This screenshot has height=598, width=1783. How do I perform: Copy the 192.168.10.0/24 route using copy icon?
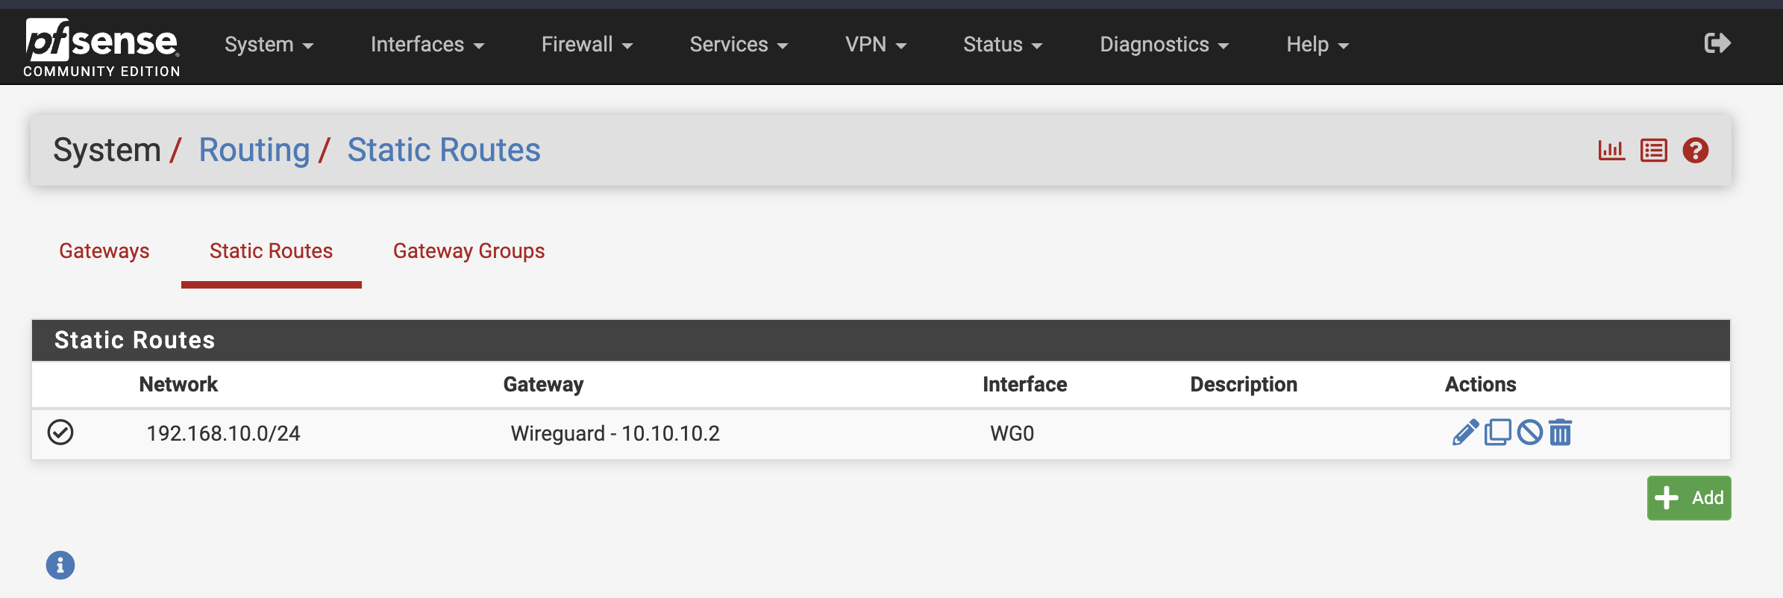[1497, 432]
